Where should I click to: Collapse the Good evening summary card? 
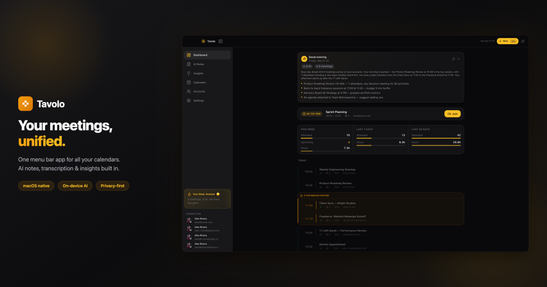459,59
